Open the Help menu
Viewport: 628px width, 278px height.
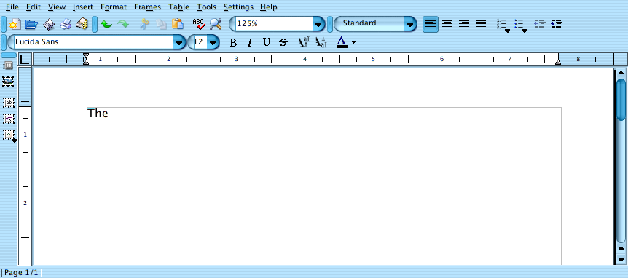coord(268,7)
